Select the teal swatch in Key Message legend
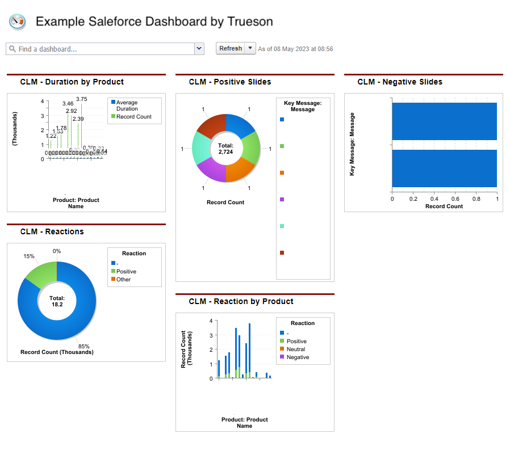The width and height of the screenshot is (510, 451). (282, 226)
